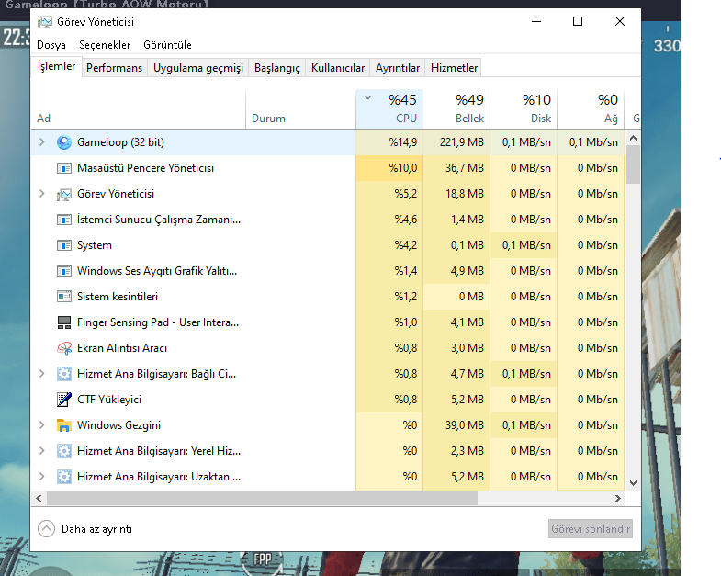Screen dimensions: 721x576
Task: Close the Görev Yöneticisi window
Action: click(x=620, y=22)
